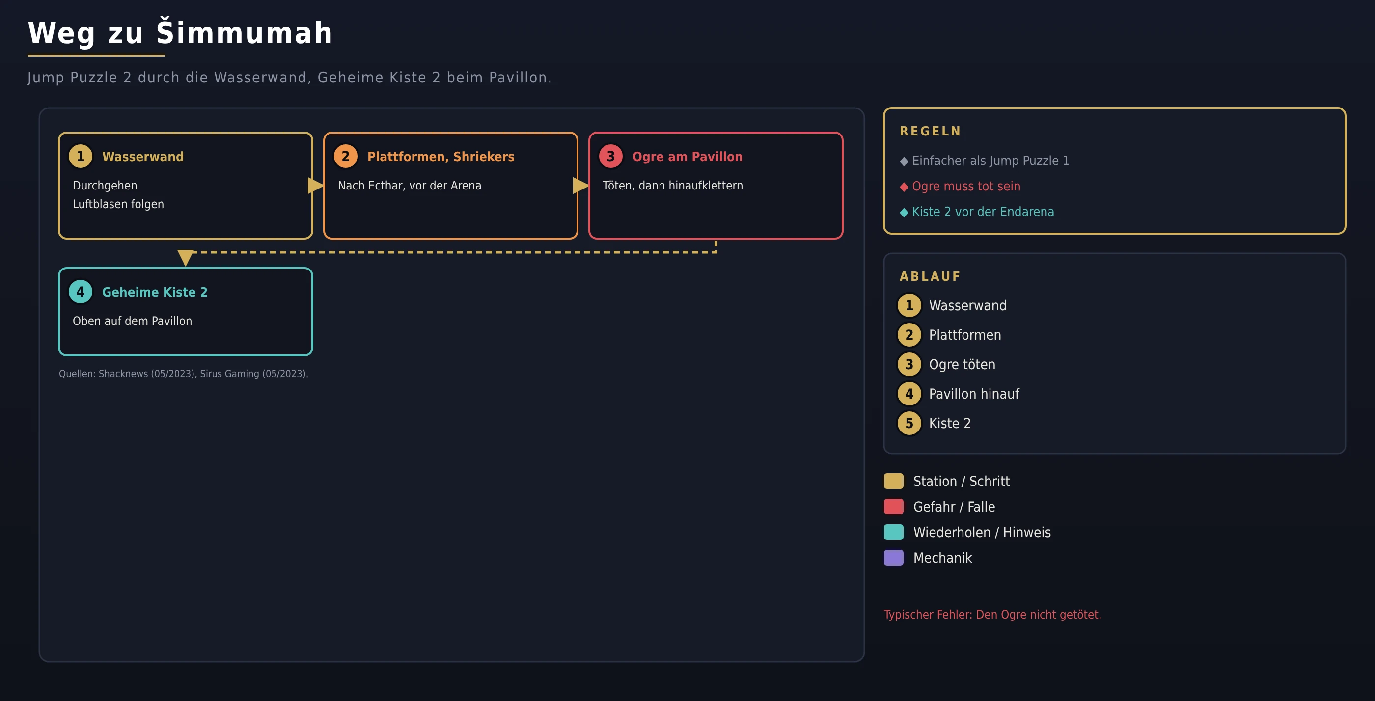1375x701 pixels.
Task: Click 'Kiste 2' in the Ablauf list
Action: click(950, 423)
